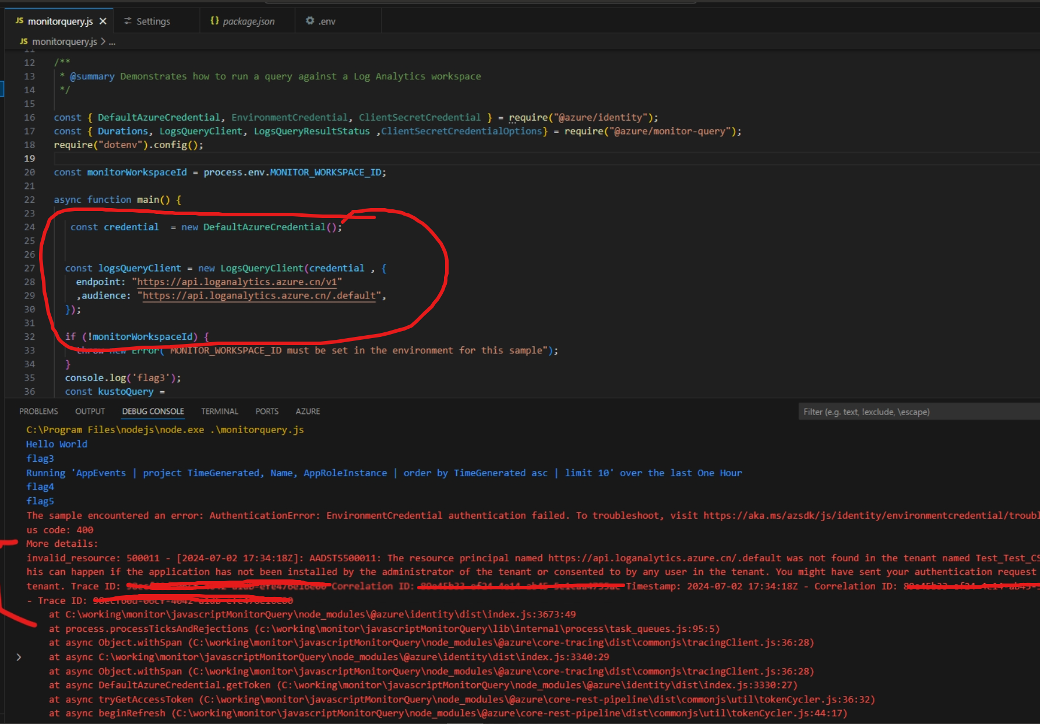Switch to the OUTPUT panel
The width and height of the screenshot is (1040, 724).
tap(90, 412)
